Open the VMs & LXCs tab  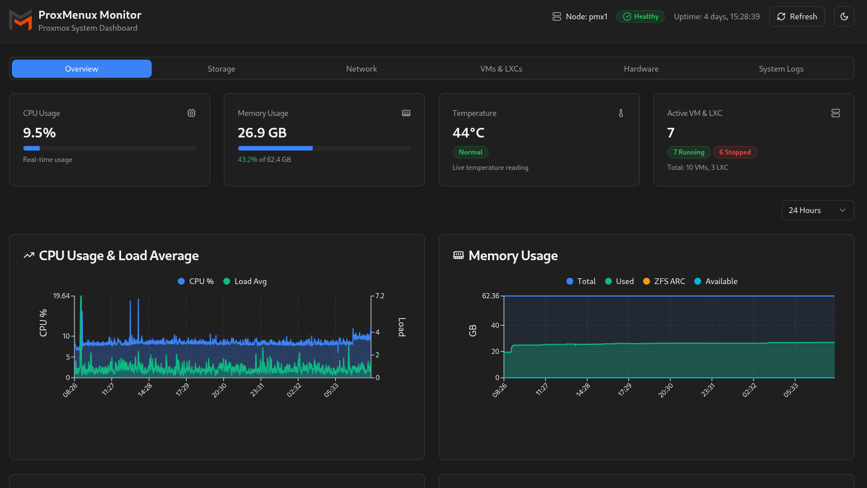click(501, 69)
